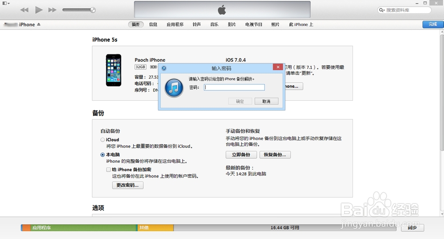Click the 自动备份 heading

pos(110,131)
